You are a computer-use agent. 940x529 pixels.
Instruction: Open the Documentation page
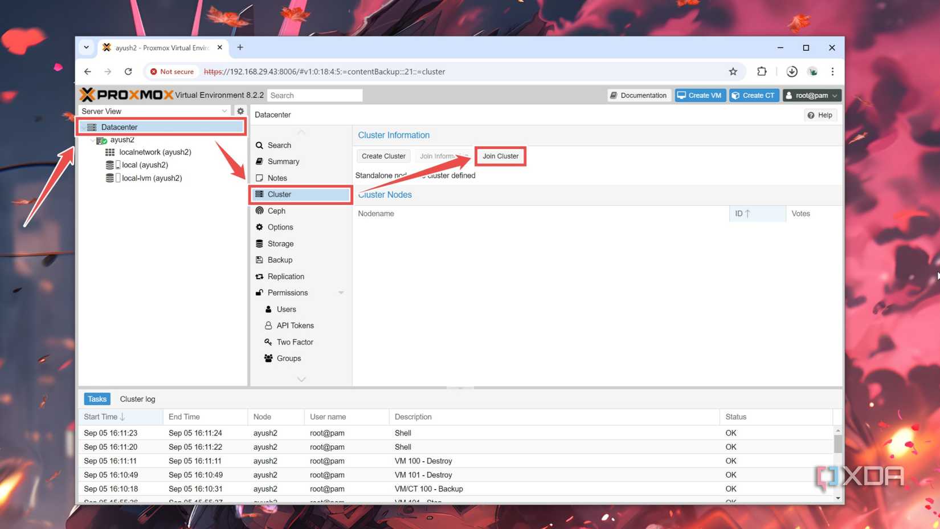638,95
